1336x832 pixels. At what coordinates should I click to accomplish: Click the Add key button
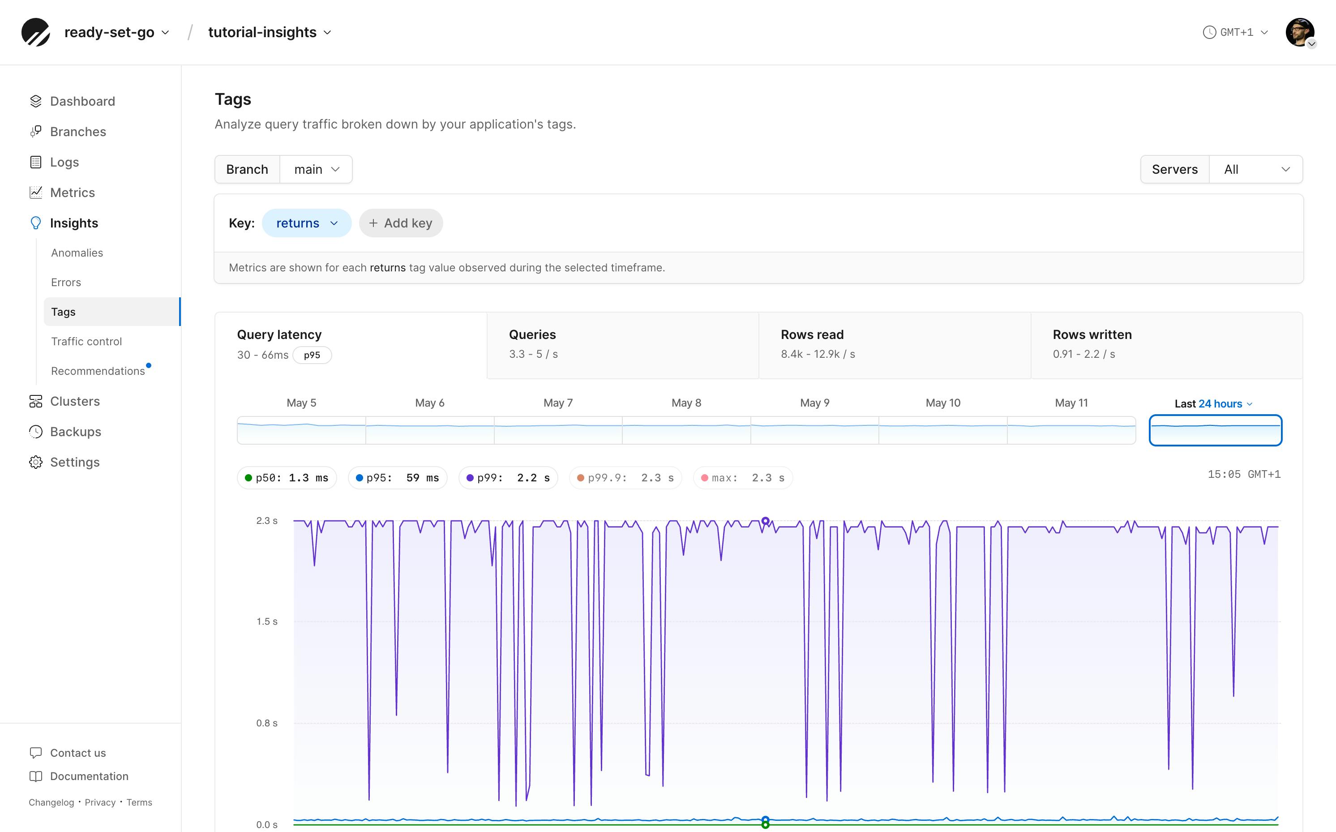click(x=401, y=223)
